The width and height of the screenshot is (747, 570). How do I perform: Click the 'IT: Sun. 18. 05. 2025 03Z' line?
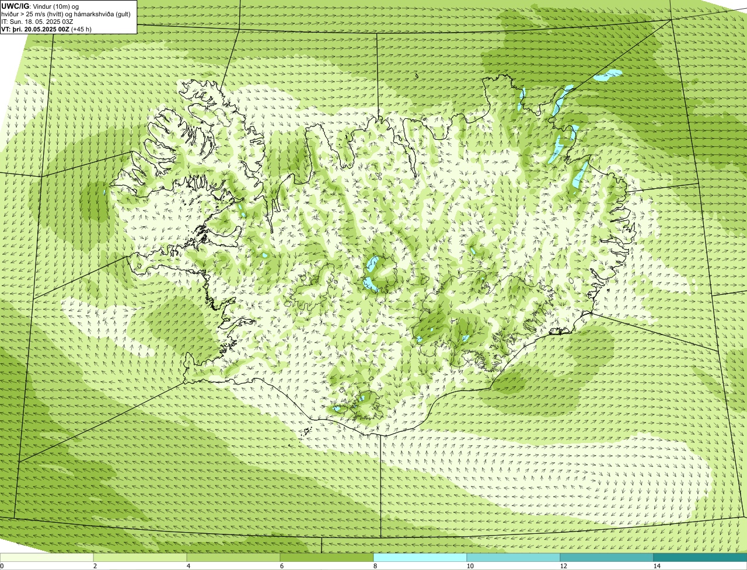37,22
